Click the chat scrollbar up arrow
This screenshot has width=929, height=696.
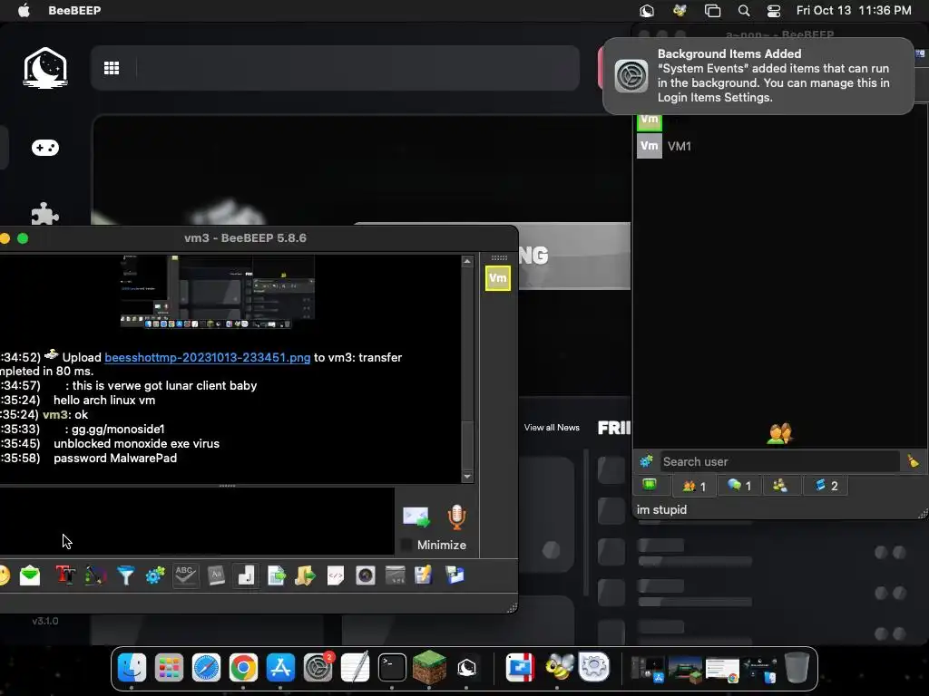click(467, 261)
